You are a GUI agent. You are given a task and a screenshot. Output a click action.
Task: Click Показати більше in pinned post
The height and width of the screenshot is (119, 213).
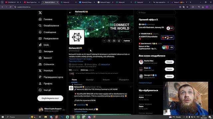(81, 111)
